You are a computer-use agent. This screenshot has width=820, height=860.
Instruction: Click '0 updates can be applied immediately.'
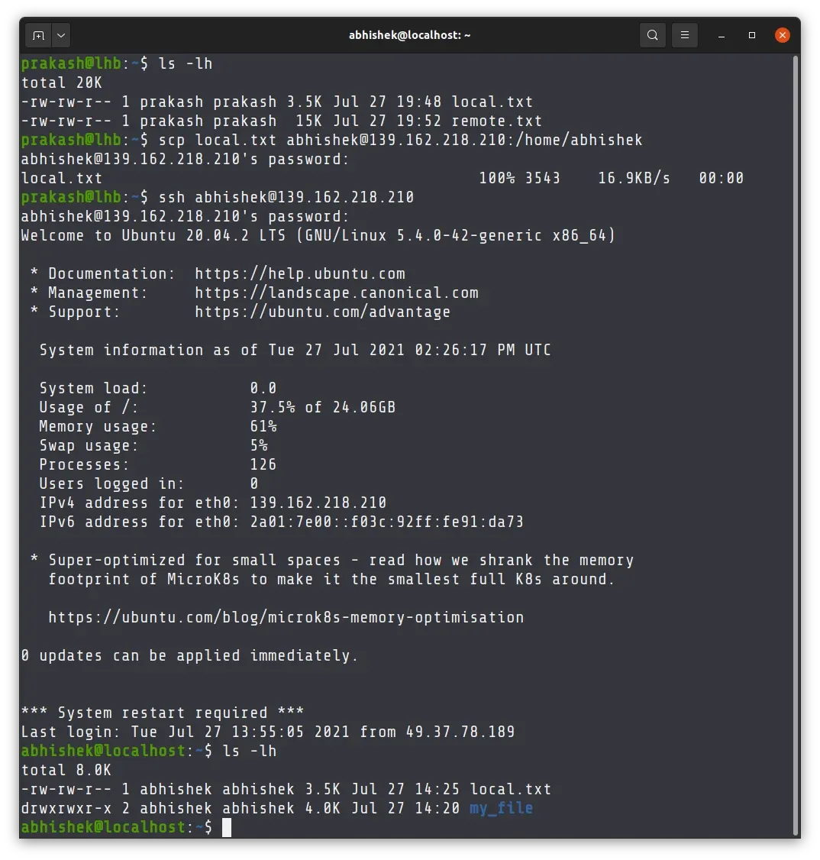point(189,655)
